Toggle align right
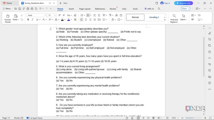Image resolution: width=214 pixels, height=120 pixels. point(90,20)
